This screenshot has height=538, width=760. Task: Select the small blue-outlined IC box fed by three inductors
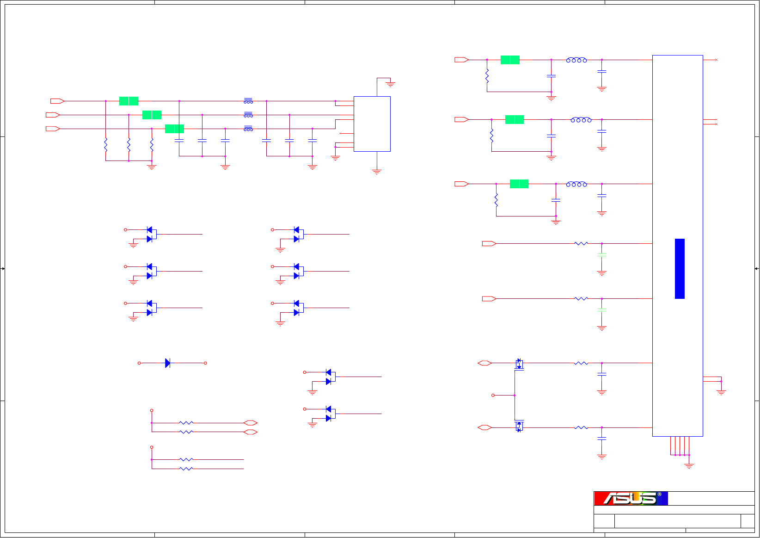[372, 124]
